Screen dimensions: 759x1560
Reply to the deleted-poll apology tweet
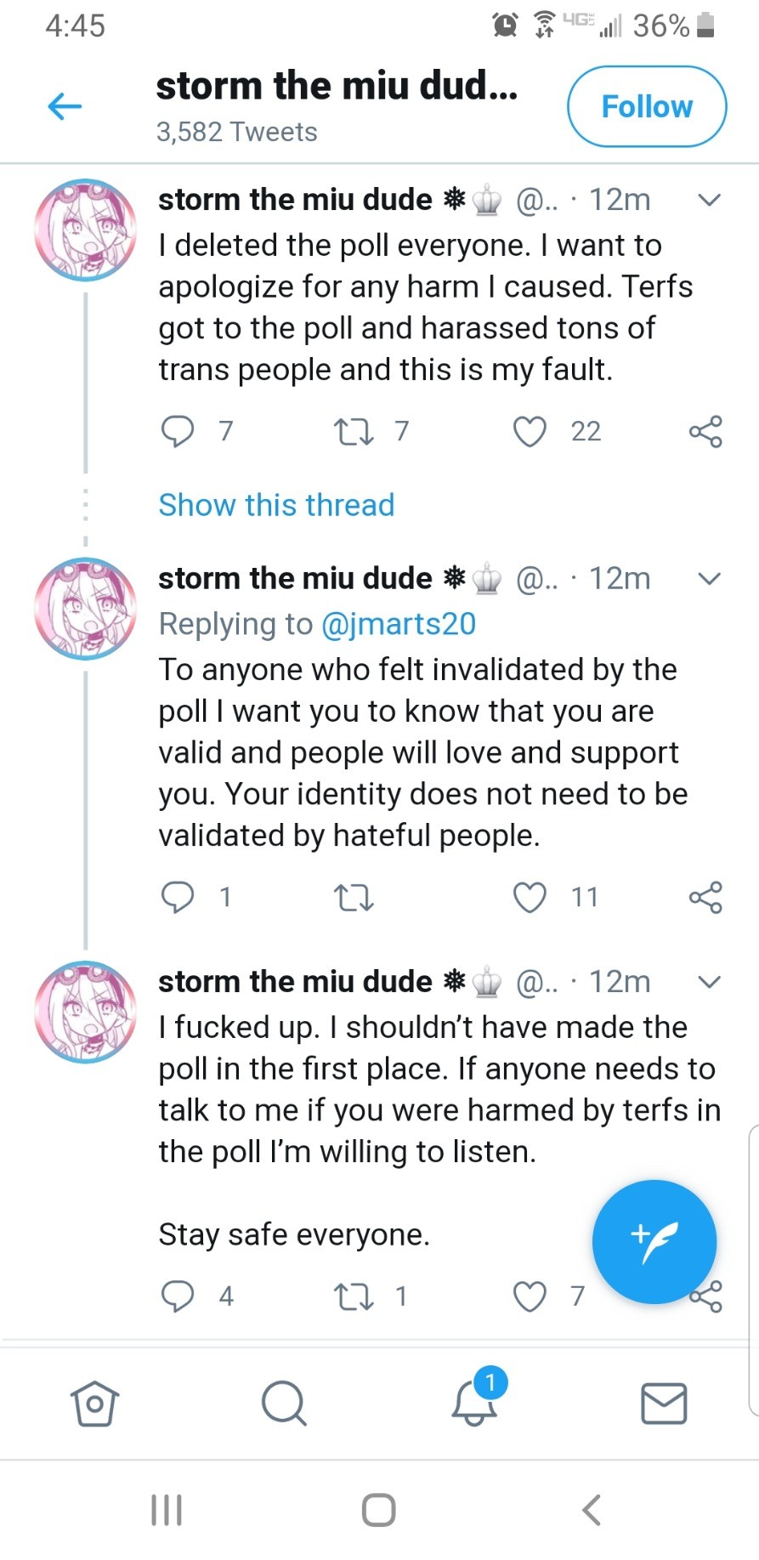coord(178,431)
